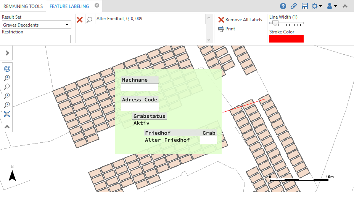The height and width of the screenshot is (202, 354).
Task: Click the Print button
Action: point(227,29)
